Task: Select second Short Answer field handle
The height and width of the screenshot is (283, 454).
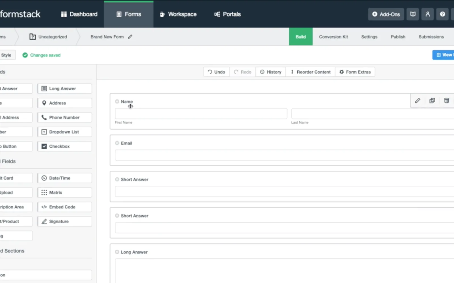Action: (x=117, y=215)
